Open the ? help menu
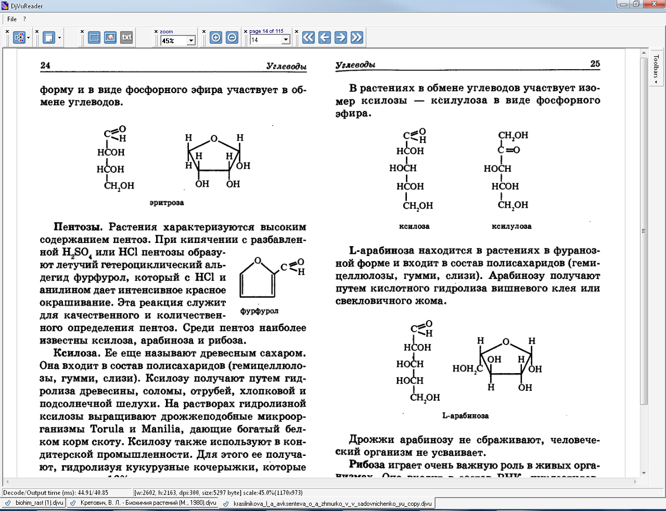 coord(24,19)
